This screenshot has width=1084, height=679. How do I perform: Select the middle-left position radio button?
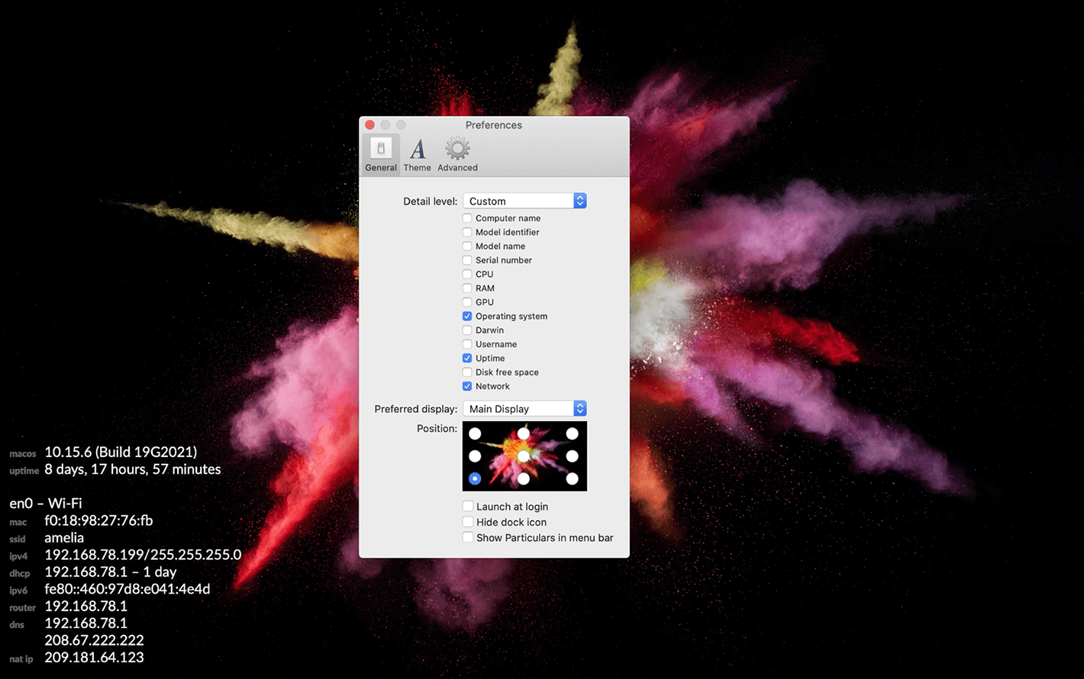pos(475,456)
